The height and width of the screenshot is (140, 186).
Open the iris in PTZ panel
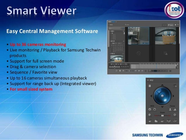(x=155, y=109)
